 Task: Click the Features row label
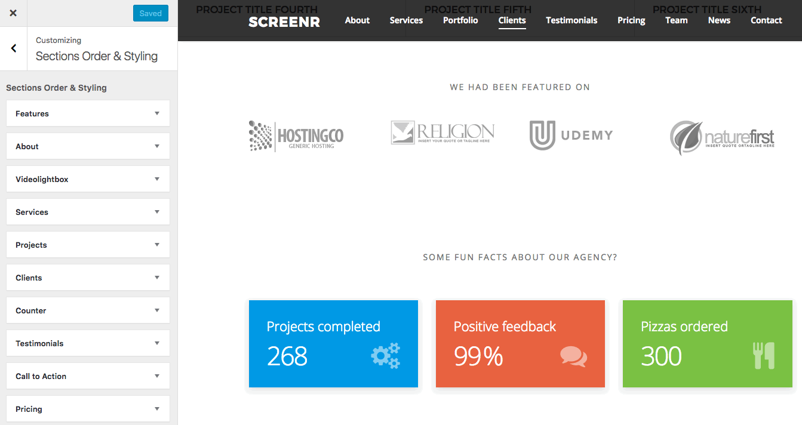(x=32, y=113)
